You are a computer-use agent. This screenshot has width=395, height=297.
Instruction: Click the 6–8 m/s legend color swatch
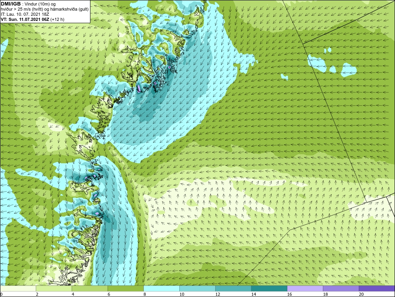click(x=126, y=288)
